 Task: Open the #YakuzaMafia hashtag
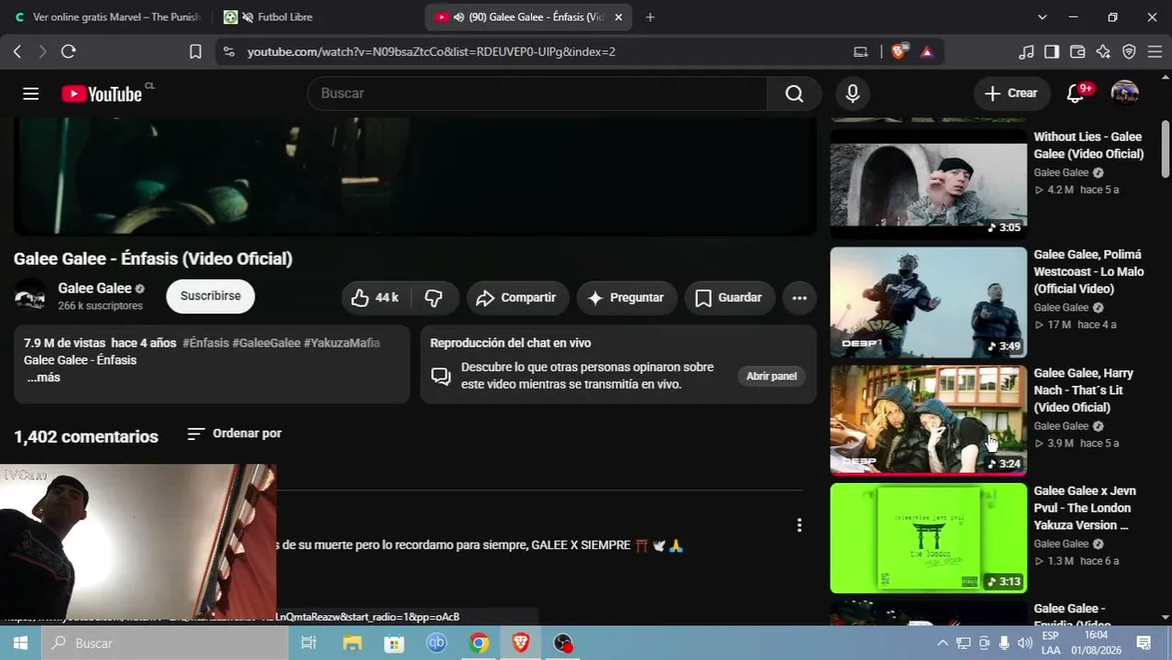341,343
